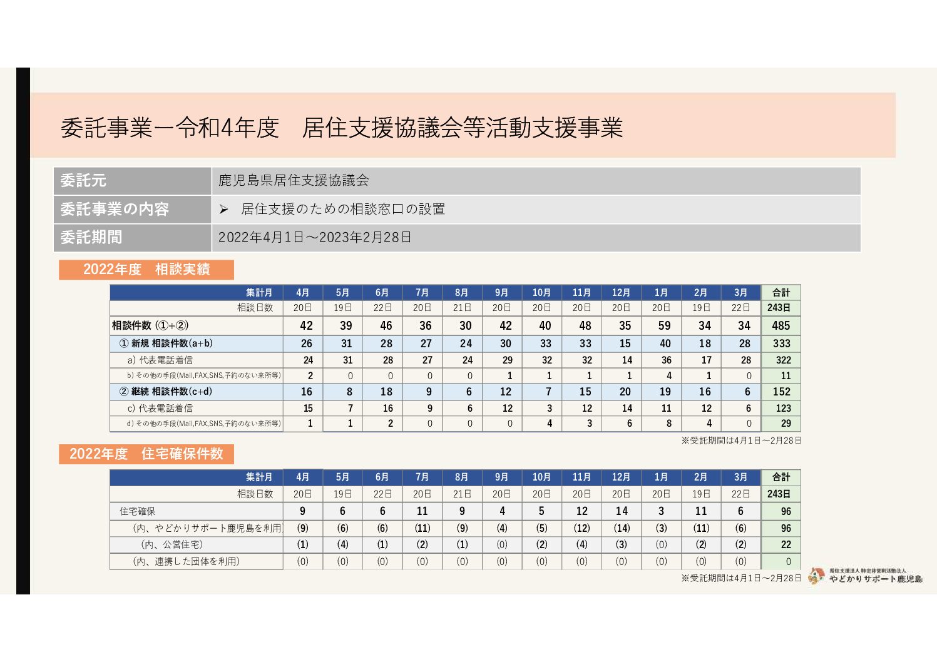Click 243日 total in 相談実績 table
The width and height of the screenshot is (937, 662).
[779, 308]
